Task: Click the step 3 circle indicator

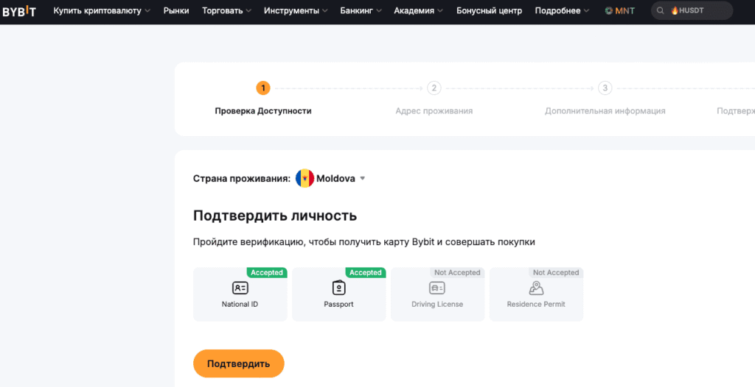Action: tap(605, 88)
